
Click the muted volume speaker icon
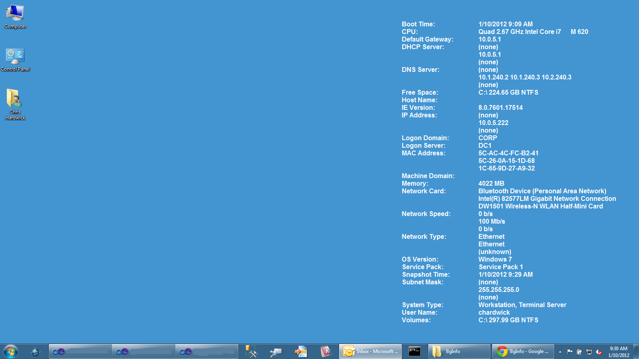(x=599, y=352)
